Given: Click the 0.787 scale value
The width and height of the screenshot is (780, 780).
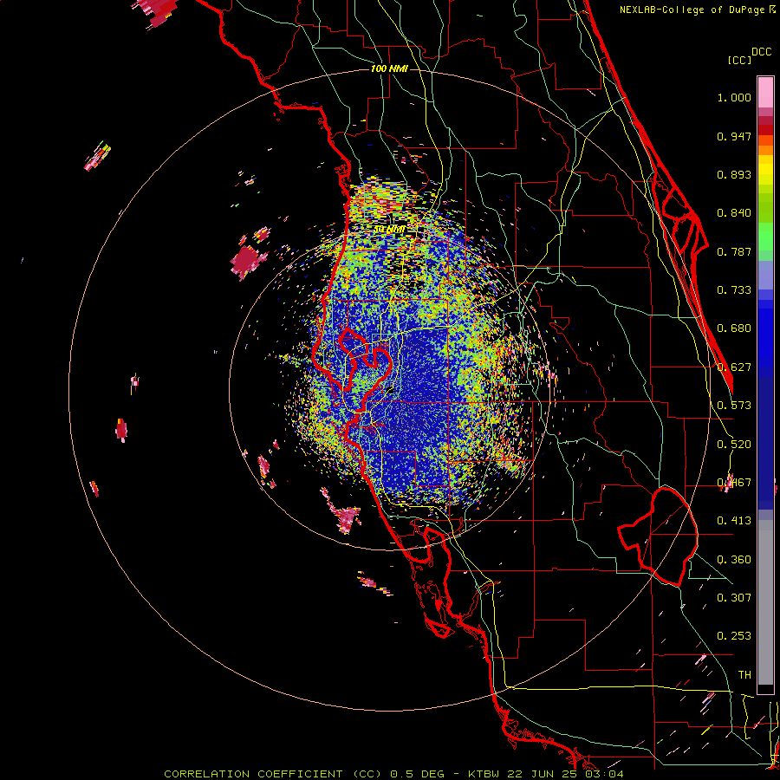Looking at the screenshot, I should pyautogui.click(x=734, y=251).
